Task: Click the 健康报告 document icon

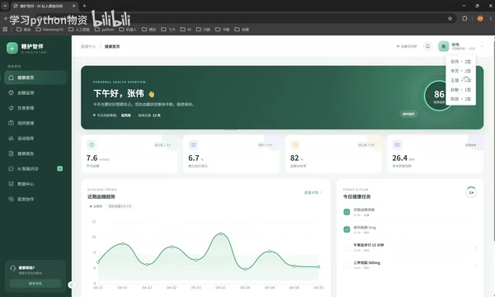Action: tap(11, 153)
